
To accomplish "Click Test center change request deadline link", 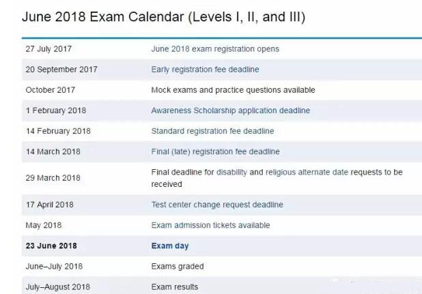I will tap(216, 205).
